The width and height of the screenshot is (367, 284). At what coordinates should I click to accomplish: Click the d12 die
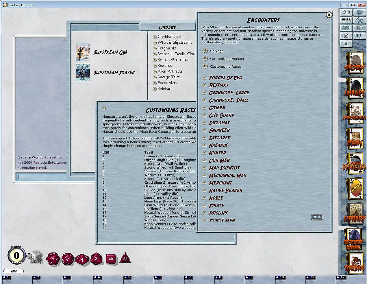(x=68, y=258)
